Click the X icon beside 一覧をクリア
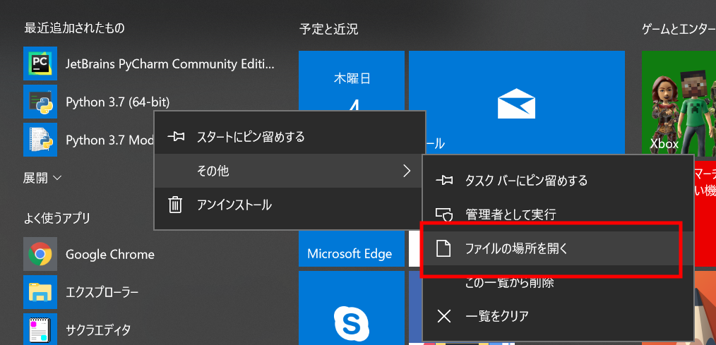Image resolution: width=716 pixels, height=345 pixels. (444, 316)
